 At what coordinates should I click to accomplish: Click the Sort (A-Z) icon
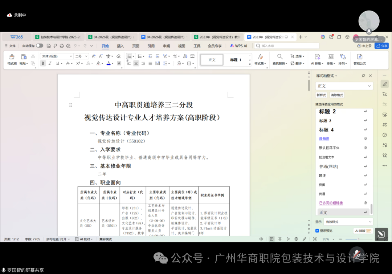click(x=185, y=56)
